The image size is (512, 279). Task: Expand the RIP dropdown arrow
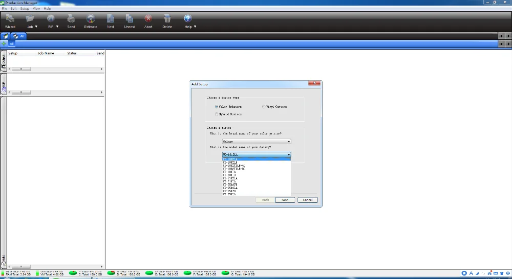pos(57,27)
